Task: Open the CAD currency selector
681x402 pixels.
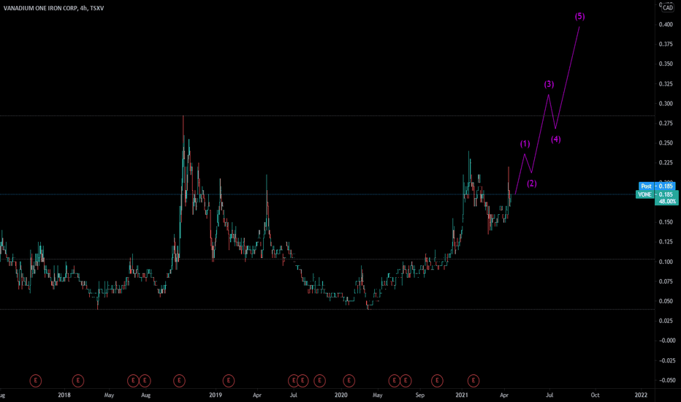Action: coord(668,8)
